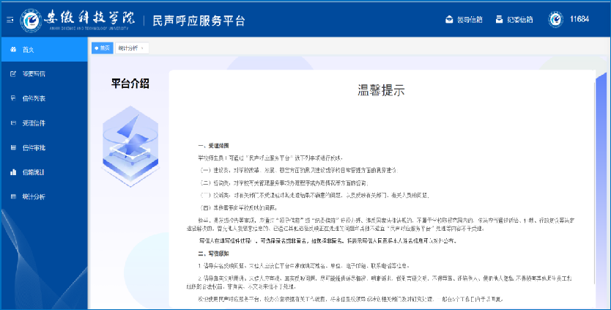
Task: Select the 受理信件 sidebar icon
Action: point(13,122)
